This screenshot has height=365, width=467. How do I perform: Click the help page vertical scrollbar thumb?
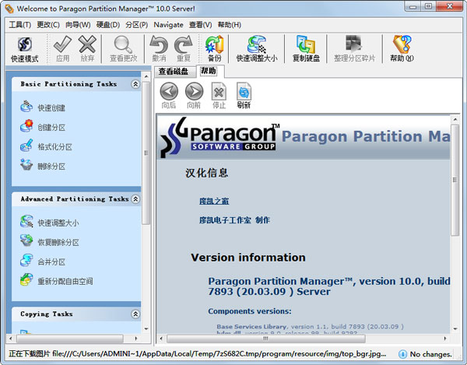pos(455,181)
